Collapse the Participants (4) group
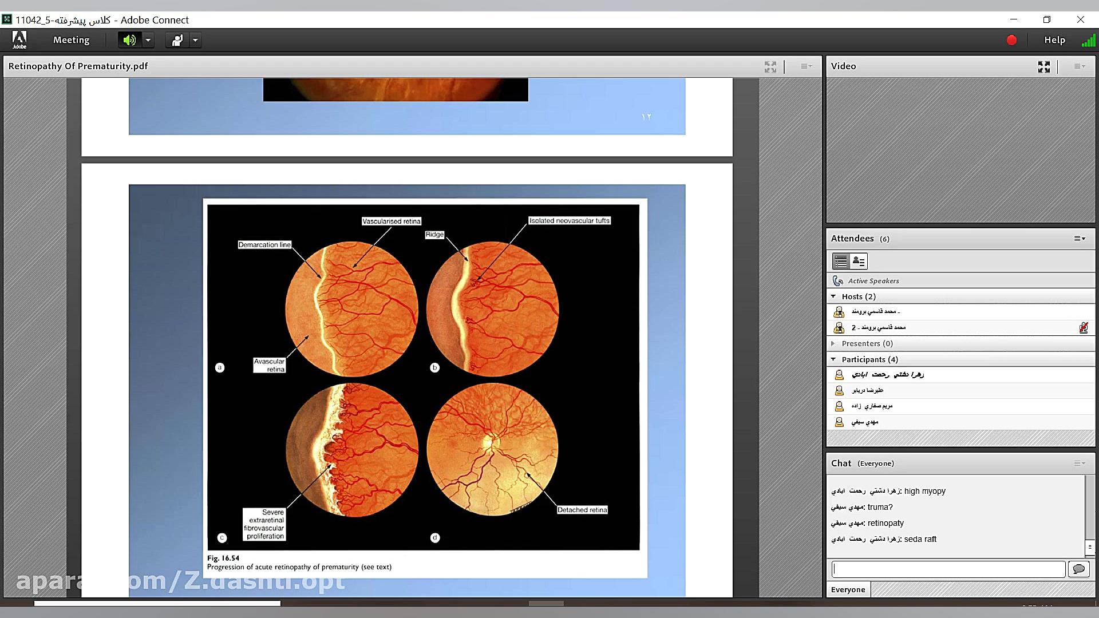Image resolution: width=1099 pixels, height=618 pixels. (x=833, y=359)
